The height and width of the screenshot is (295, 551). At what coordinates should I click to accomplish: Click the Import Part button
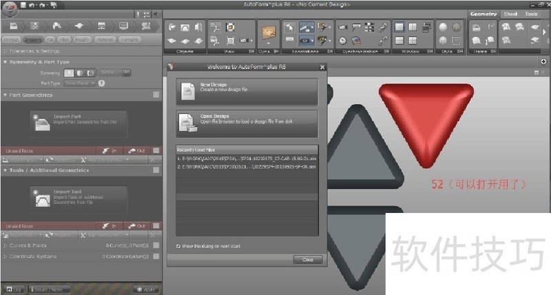(78, 124)
